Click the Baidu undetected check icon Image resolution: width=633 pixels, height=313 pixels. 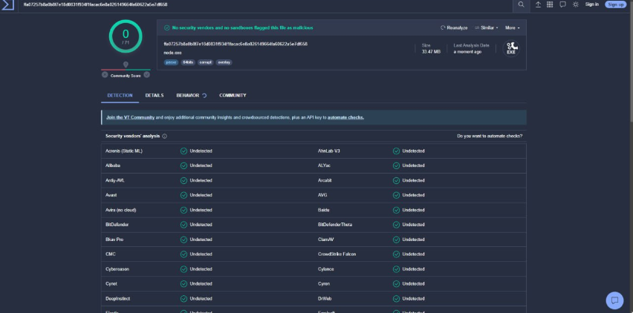[397, 210]
